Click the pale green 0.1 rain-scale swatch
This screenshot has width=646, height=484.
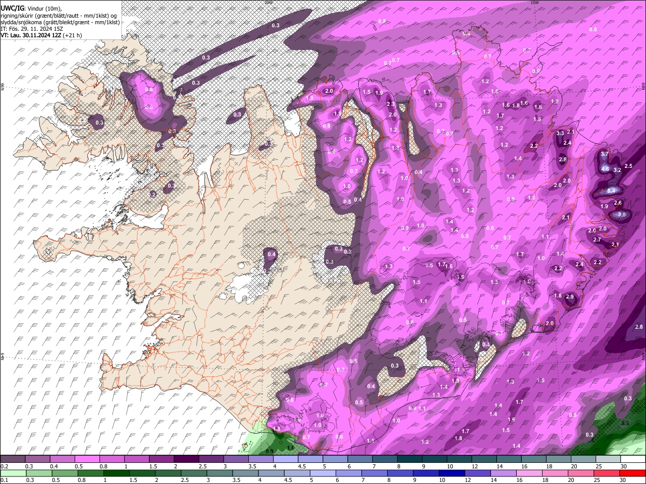coord(13,473)
